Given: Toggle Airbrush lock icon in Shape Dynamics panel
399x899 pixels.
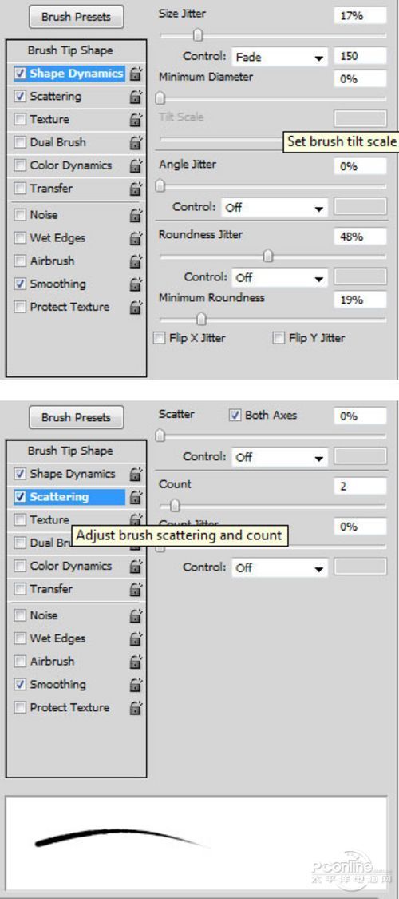Looking at the screenshot, I should (136, 261).
